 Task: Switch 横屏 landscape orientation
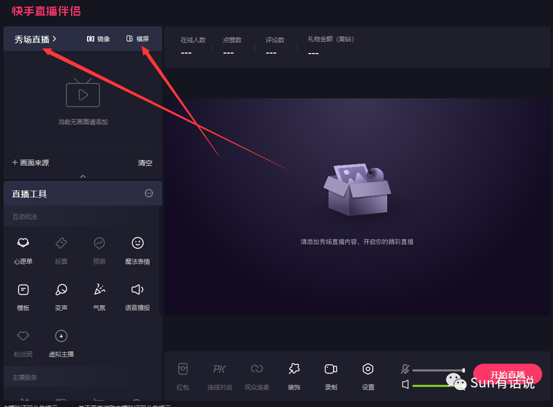[x=138, y=39]
